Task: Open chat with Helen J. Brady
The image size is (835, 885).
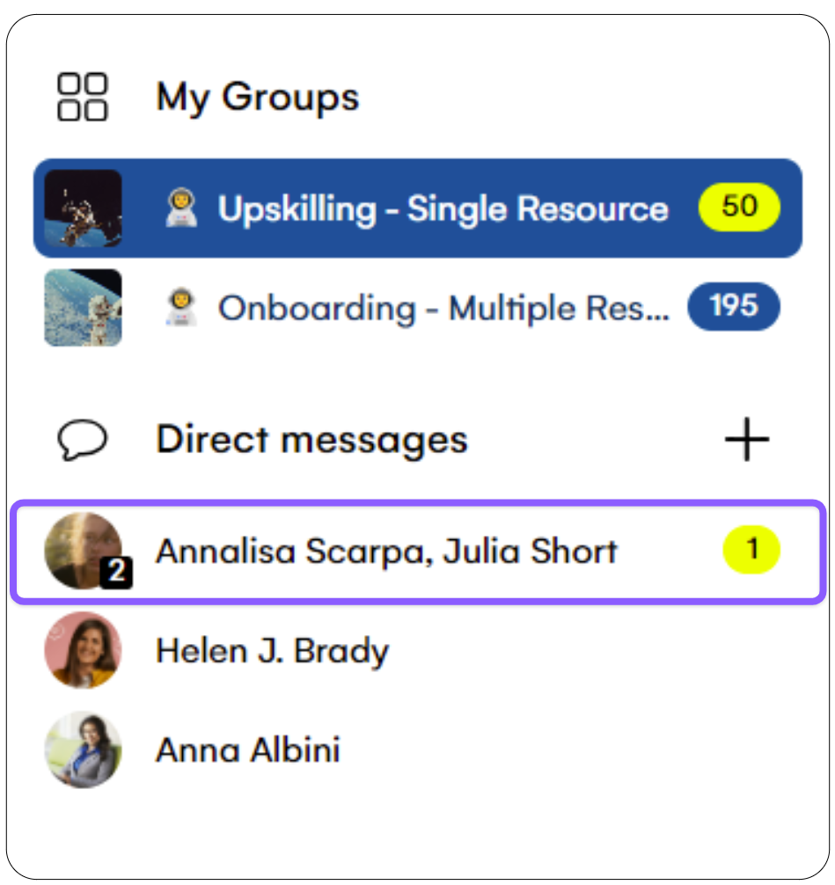Action: pos(418,650)
